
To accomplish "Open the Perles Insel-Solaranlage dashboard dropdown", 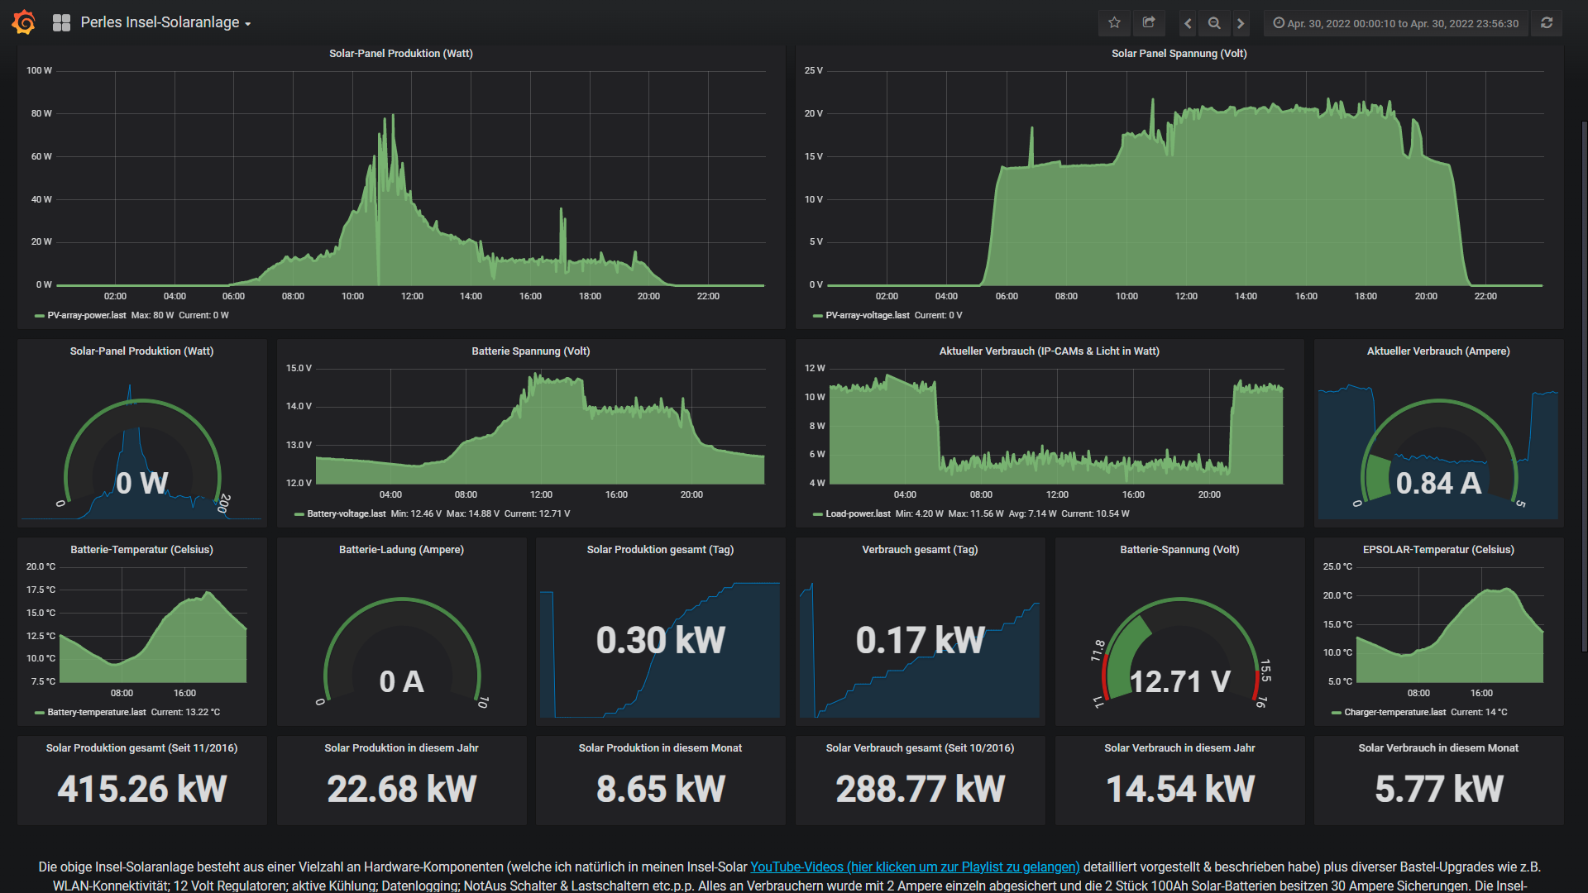I will 165,23.
